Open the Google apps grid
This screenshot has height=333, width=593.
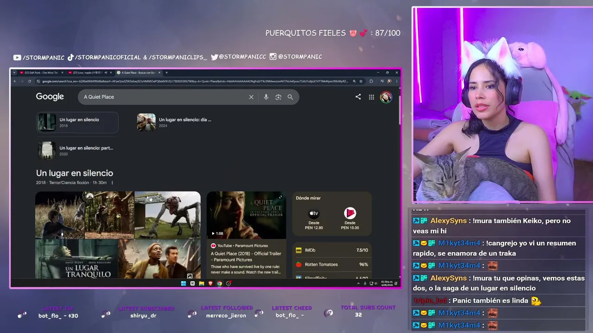coord(372,97)
